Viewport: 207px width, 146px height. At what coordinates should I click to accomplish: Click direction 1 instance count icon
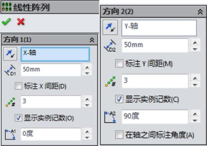pos(11,102)
